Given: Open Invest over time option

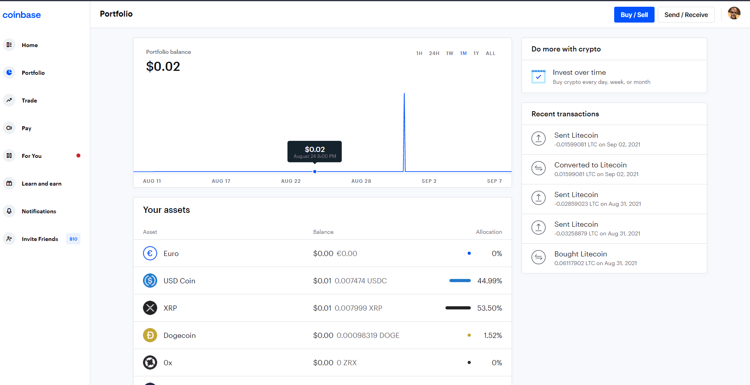Looking at the screenshot, I should (615, 76).
